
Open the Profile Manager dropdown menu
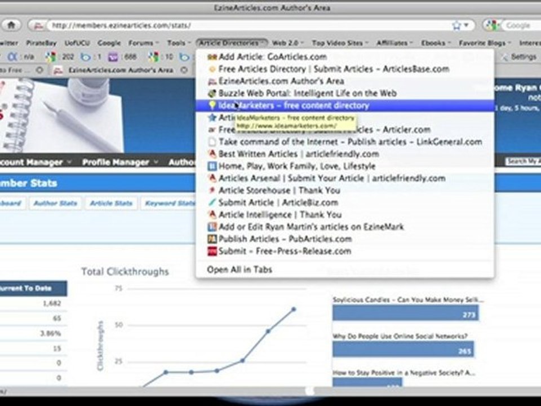coord(120,162)
